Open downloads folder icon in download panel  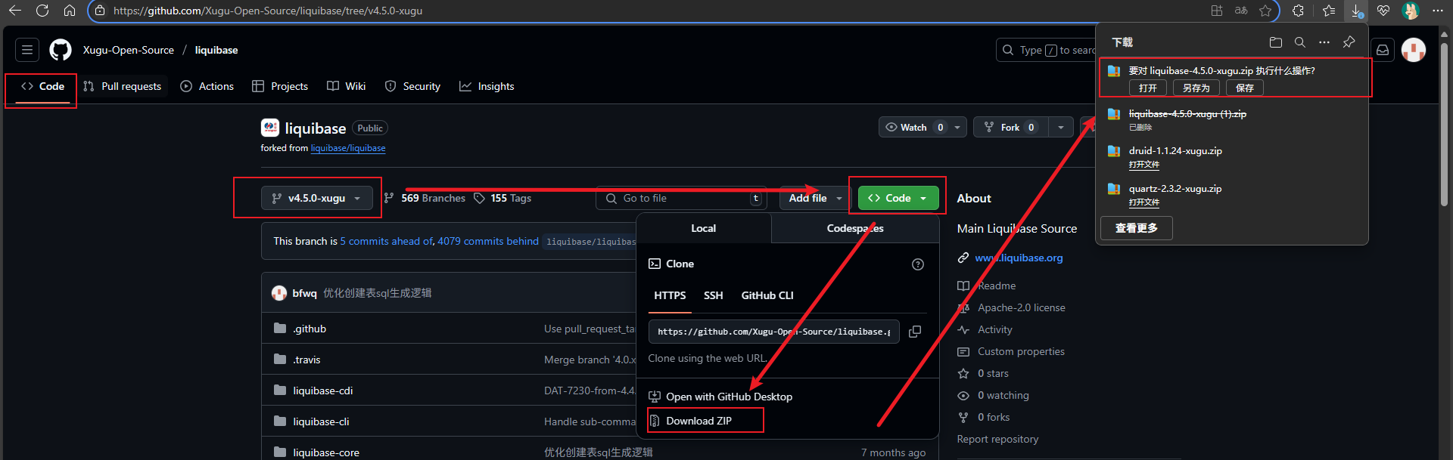point(1275,42)
